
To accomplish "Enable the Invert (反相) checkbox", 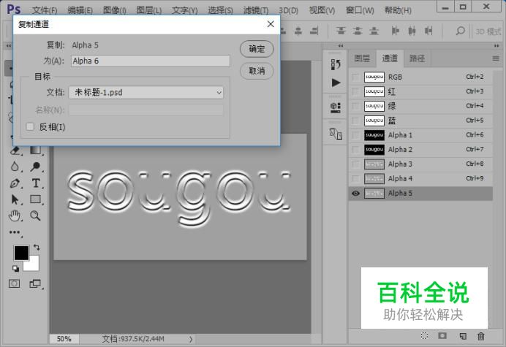I will tap(30, 126).
